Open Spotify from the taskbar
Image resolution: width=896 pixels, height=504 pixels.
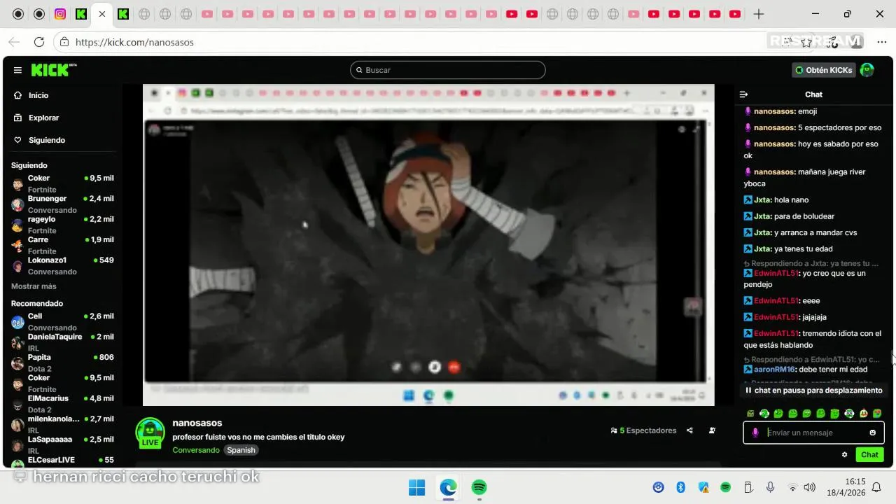[x=479, y=487]
